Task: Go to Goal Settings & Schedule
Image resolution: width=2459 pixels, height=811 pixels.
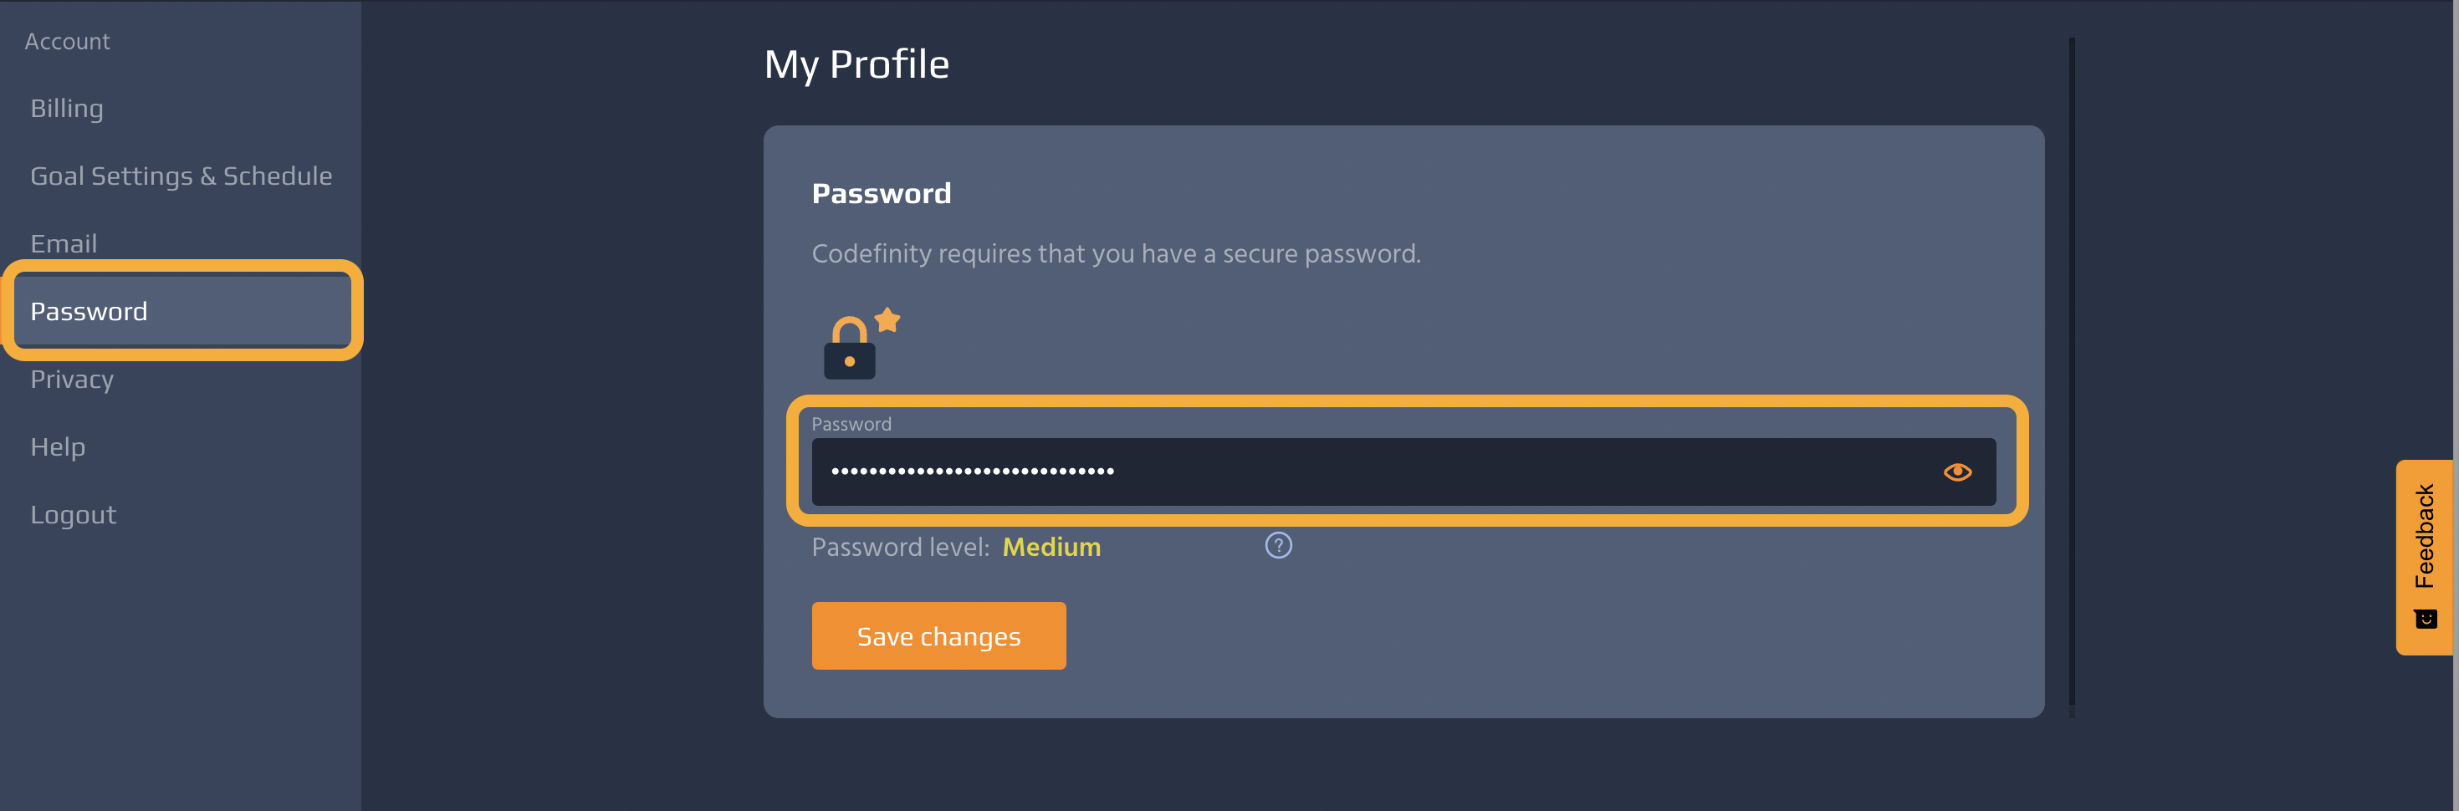Action: pyautogui.click(x=181, y=176)
